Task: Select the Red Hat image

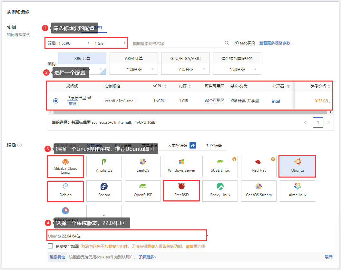Action: (258, 167)
